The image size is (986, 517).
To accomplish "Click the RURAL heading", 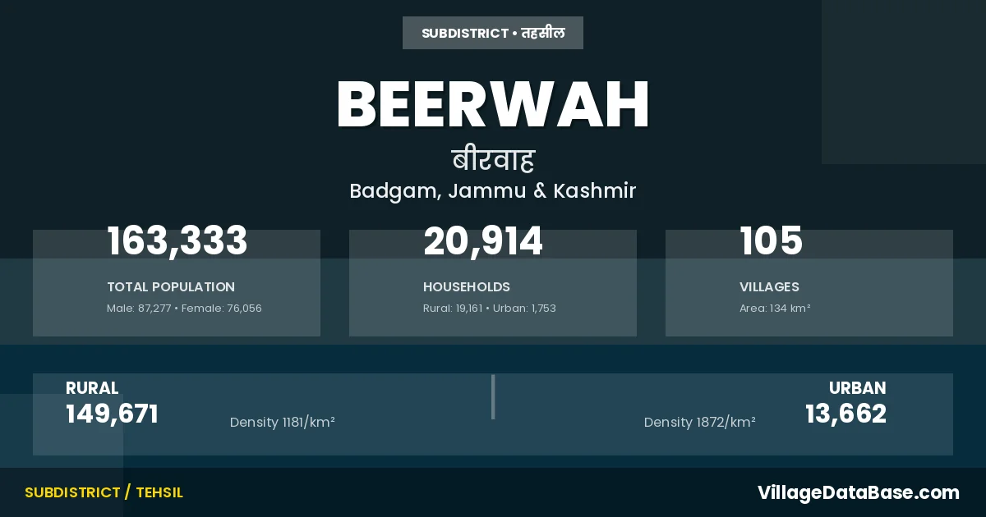I will (x=92, y=388).
